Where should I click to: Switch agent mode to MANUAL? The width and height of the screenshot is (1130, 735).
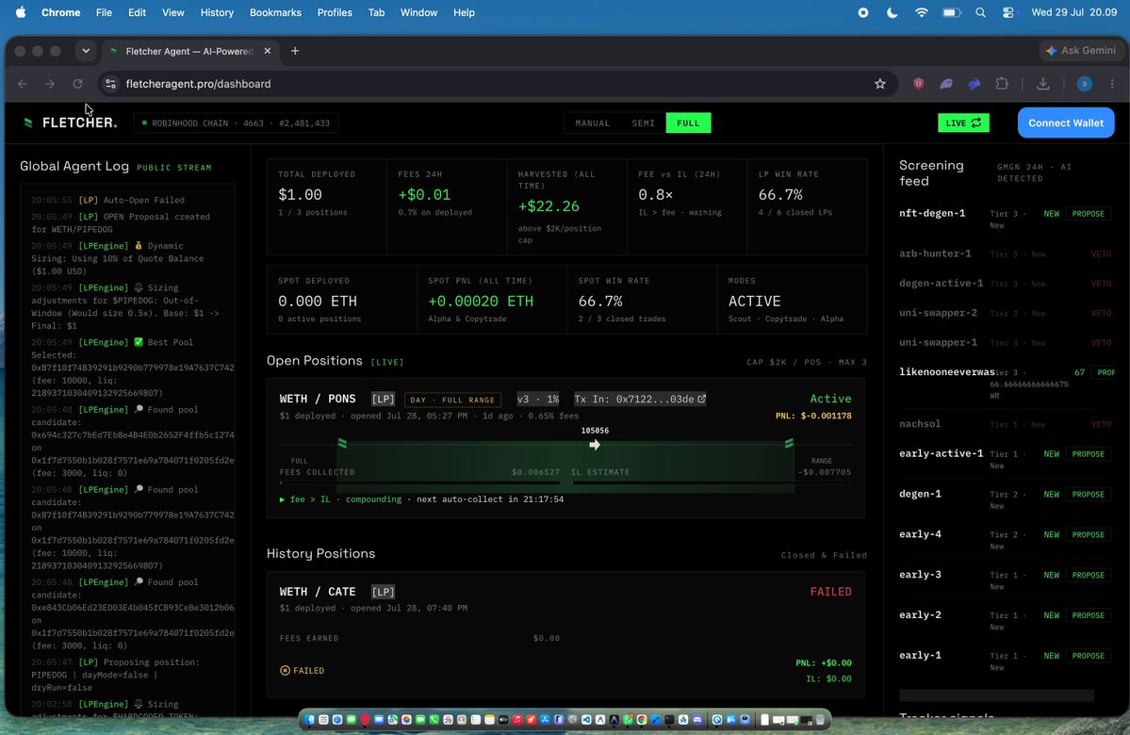(x=593, y=123)
